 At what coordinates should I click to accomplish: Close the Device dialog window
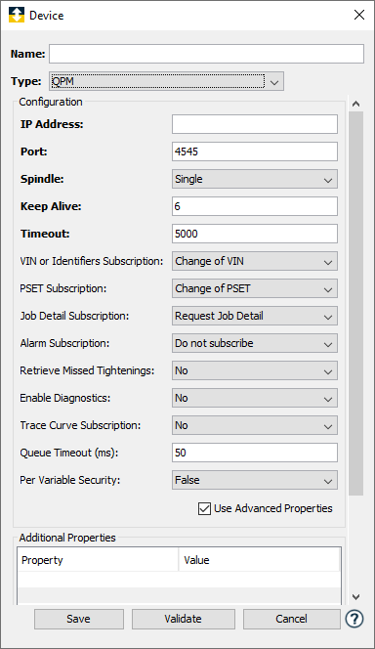tap(358, 15)
